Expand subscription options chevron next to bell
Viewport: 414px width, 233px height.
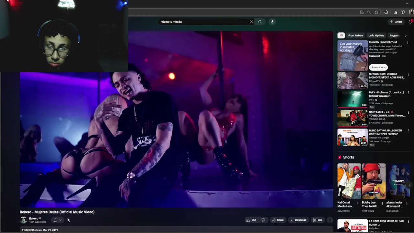60,220
